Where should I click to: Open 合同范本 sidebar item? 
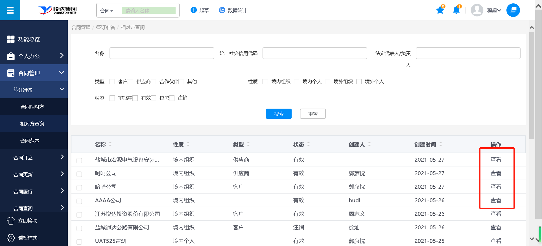[30, 141]
